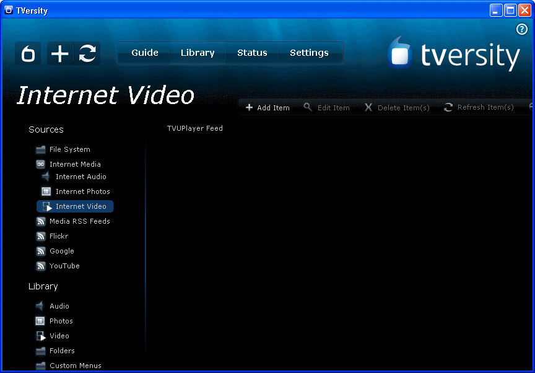
Task: Click the tversity brand logo
Action: click(x=453, y=55)
